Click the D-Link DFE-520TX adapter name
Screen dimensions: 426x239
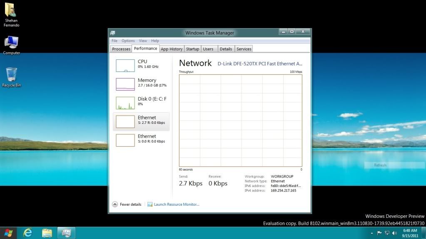click(x=260, y=64)
